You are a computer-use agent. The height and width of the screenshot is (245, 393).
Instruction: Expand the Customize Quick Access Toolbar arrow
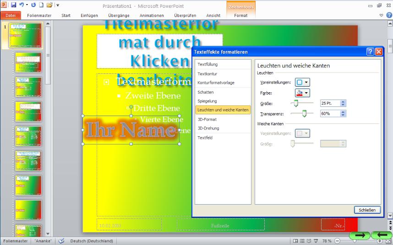coord(58,5)
